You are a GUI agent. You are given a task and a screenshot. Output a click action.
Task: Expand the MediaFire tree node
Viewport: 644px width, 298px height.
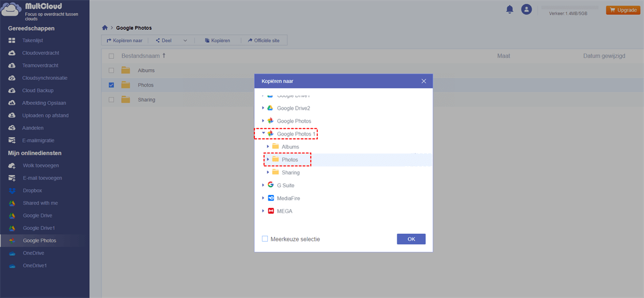tap(264, 198)
